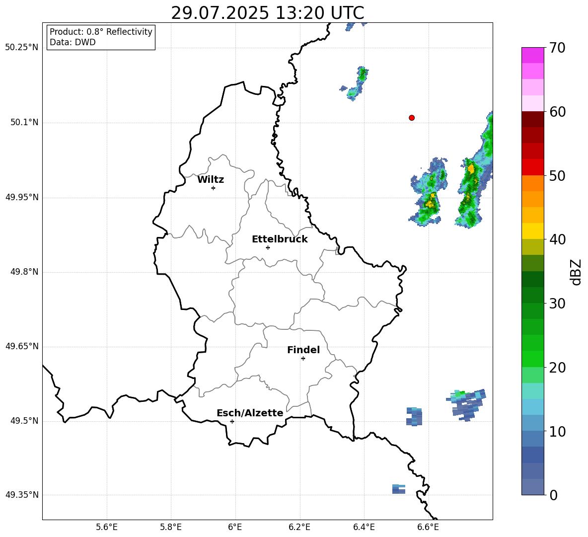Click the Findel station cross marker
Viewport: 588px width, 537px height.
[303, 359]
